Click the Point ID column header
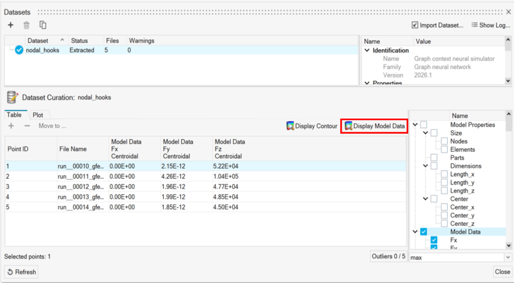514x283 pixels. [31, 149]
